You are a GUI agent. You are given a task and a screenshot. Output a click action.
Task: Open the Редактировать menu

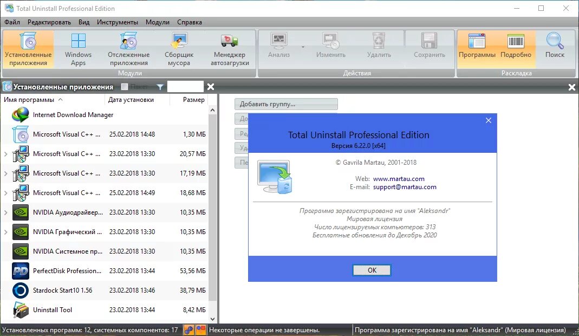point(49,22)
